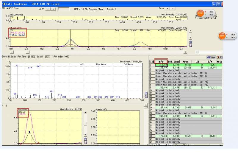Zoom out on the peak profile plot
This screenshot has width=238, height=154.
point(86,142)
